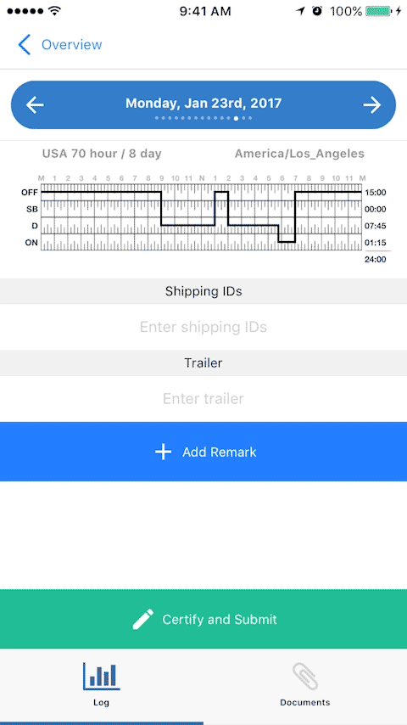The image size is (407, 725).
Task: Select the Enter trailer field
Action: click(x=203, y=398)
